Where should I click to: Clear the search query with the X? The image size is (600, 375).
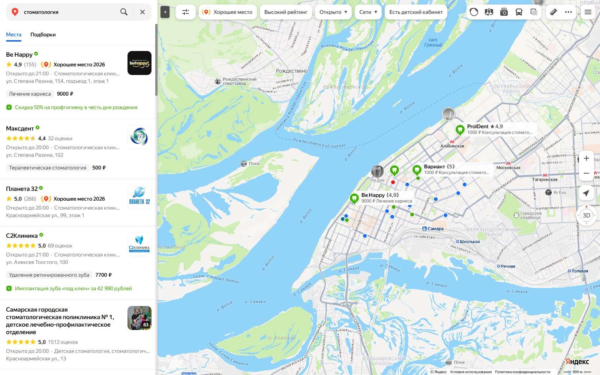(x=142, y=12)
